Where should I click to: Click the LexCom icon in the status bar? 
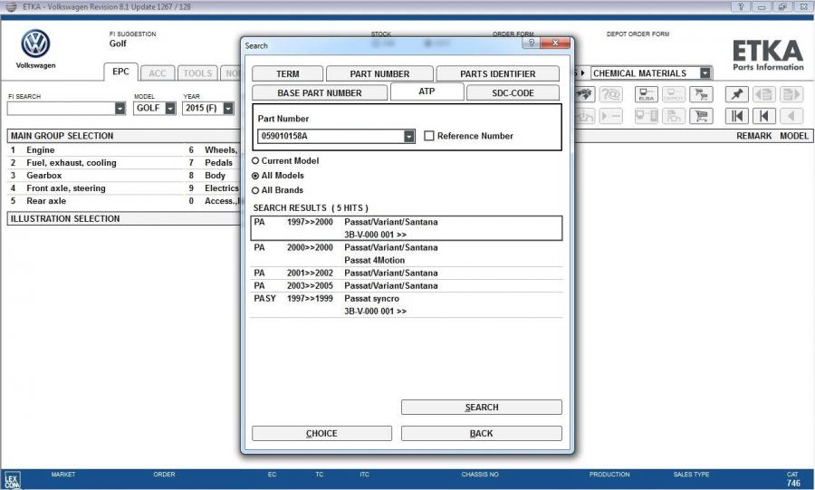pos(13,479)
